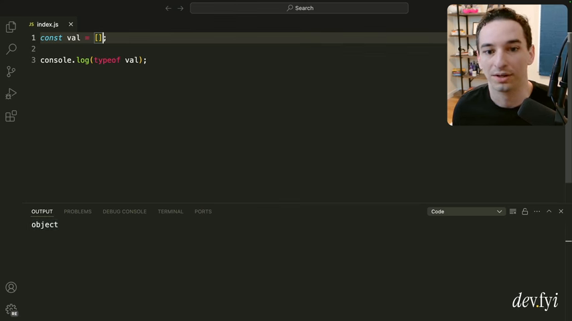The image size is (572, 321).
Task: Click the editor vertical scrollbar
Action: point(569,108)
